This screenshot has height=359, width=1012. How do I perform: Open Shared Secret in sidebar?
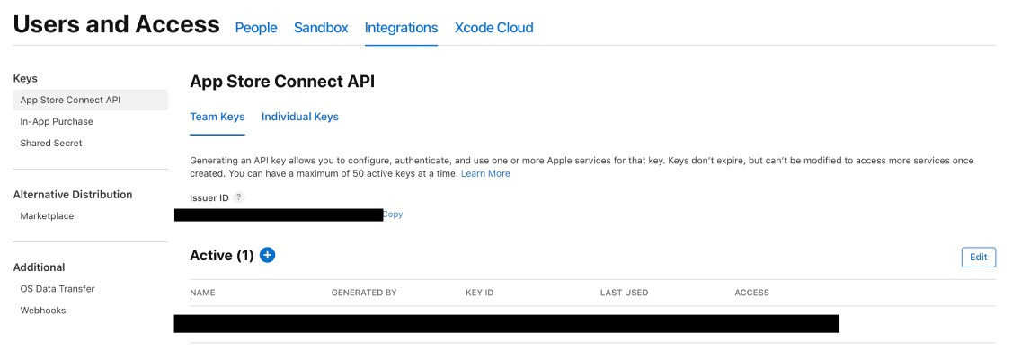(51, 143)
